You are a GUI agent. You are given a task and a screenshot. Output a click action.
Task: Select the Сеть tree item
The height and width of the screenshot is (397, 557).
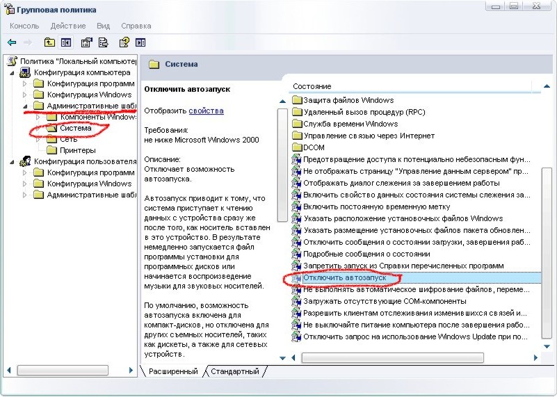point(68,139)
